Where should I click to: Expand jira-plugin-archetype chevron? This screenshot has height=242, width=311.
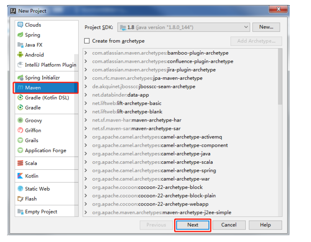[86, 70]
